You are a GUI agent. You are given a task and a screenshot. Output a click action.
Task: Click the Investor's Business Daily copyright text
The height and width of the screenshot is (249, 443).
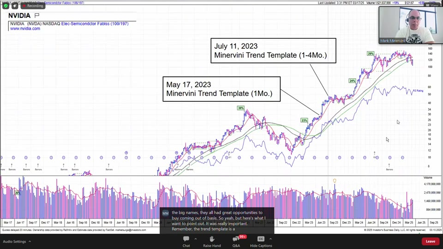(395, 230)
